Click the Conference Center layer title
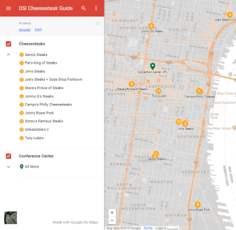236x230 pixels. tap(36, 156)
